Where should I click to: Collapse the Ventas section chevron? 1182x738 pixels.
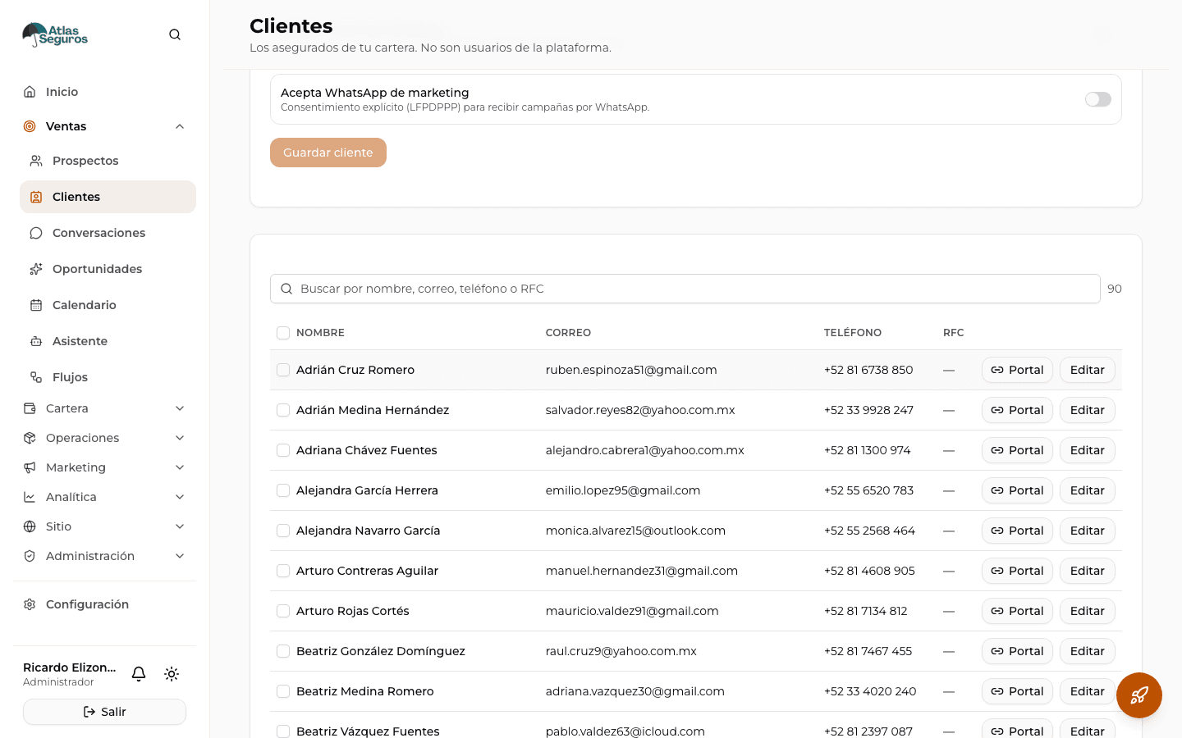[x=180, y=126]
